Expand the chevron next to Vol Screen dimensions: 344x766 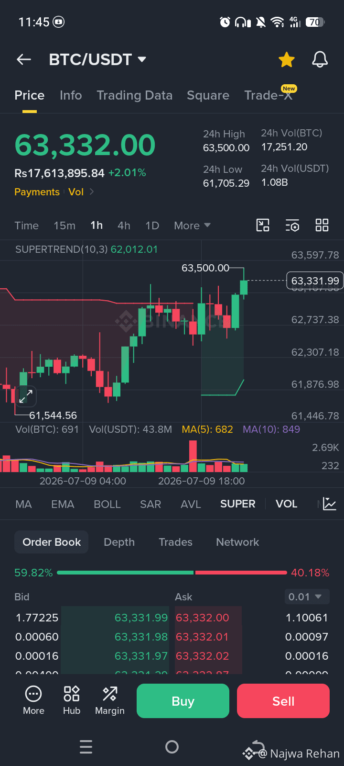click(x=91, y=192)
